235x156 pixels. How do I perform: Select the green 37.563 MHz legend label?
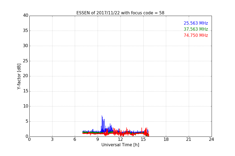click(x=196, y=29)
